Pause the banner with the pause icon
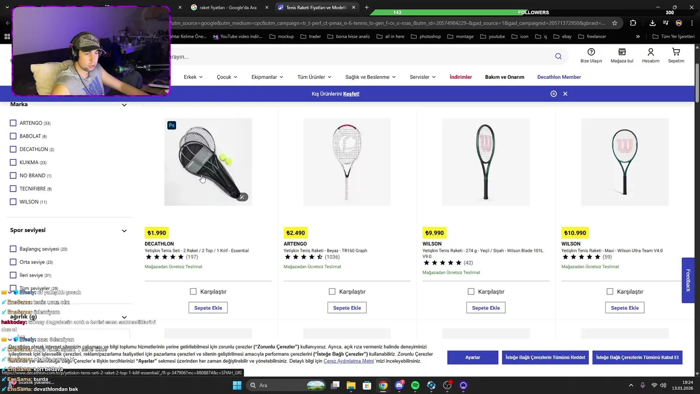Screen dimensions: 700x394 pyautogui.click(x=553, y=94)
